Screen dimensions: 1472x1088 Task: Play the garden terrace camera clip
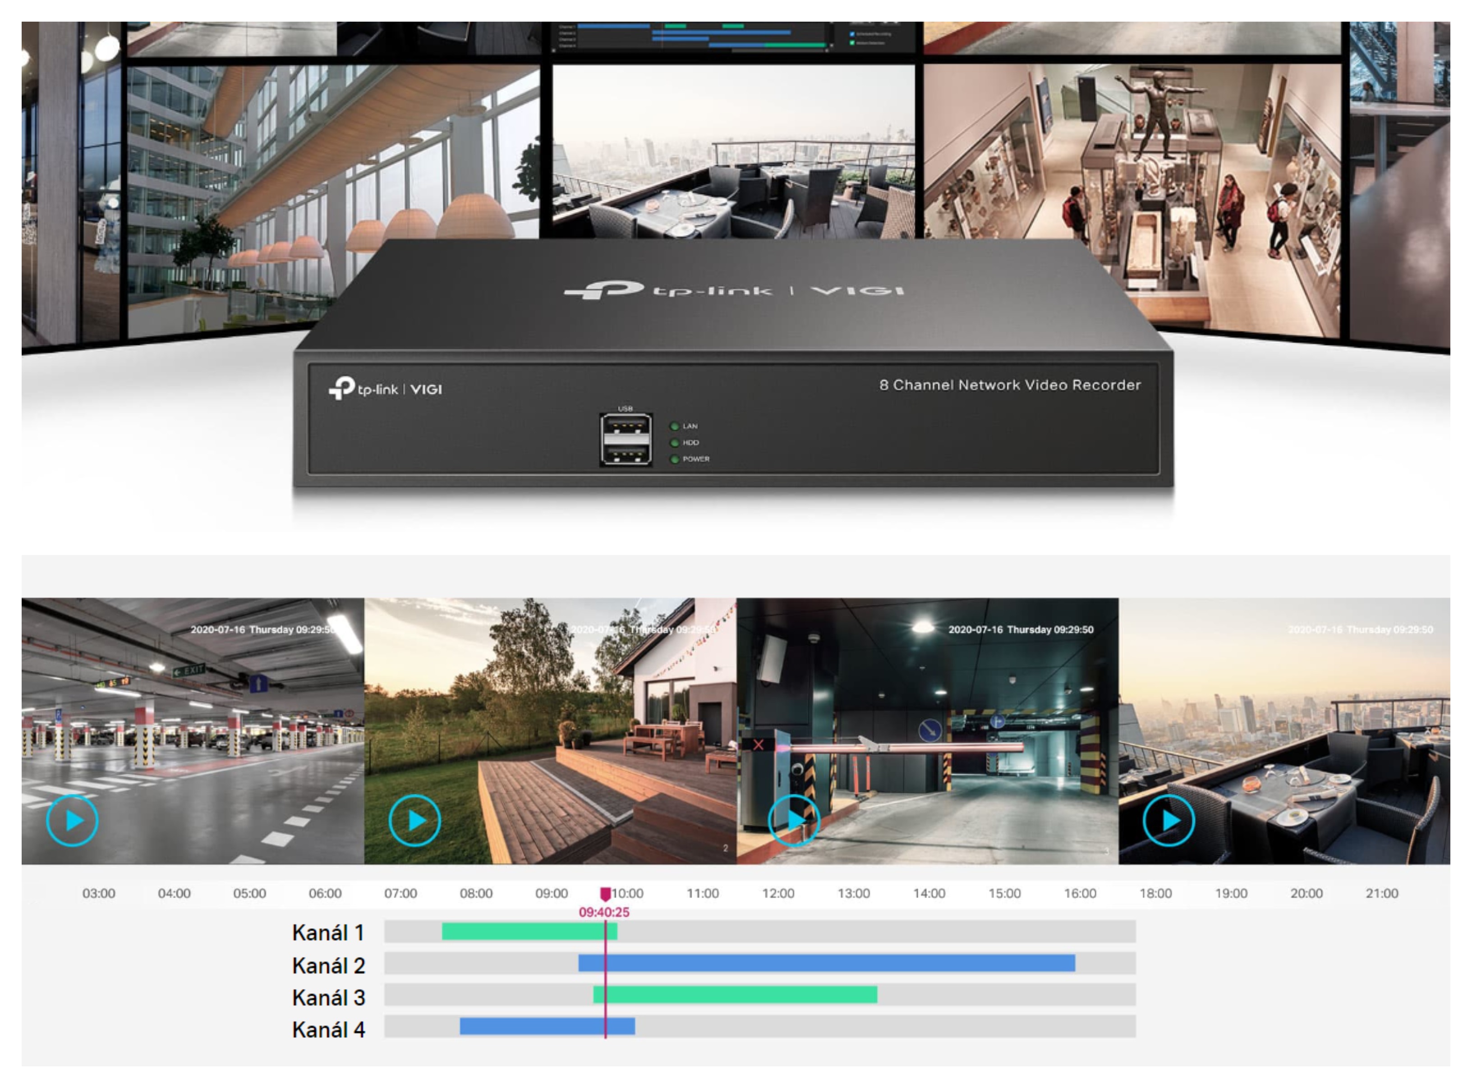pos(414,821)
